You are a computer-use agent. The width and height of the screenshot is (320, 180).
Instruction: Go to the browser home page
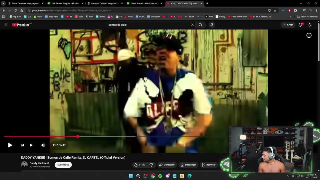coord(21,10)
